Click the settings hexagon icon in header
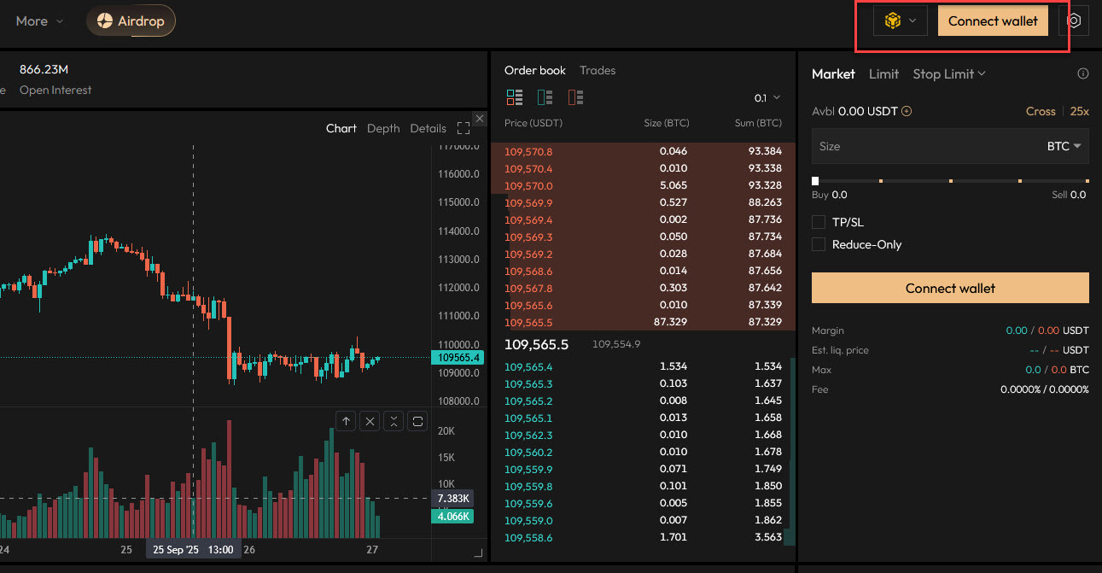 click(x=1074, y=21)
